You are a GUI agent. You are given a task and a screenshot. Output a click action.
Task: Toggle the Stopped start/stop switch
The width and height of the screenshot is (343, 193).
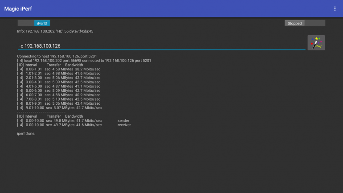pos(305,23)
